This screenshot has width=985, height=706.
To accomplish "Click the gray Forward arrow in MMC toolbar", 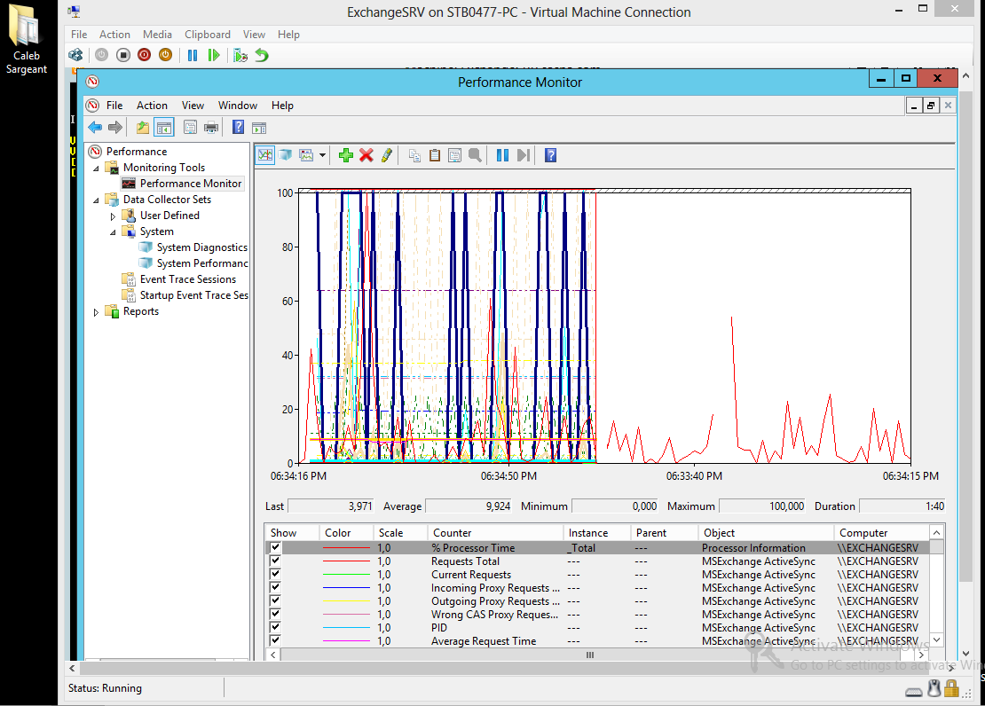I will pos(115,128).
